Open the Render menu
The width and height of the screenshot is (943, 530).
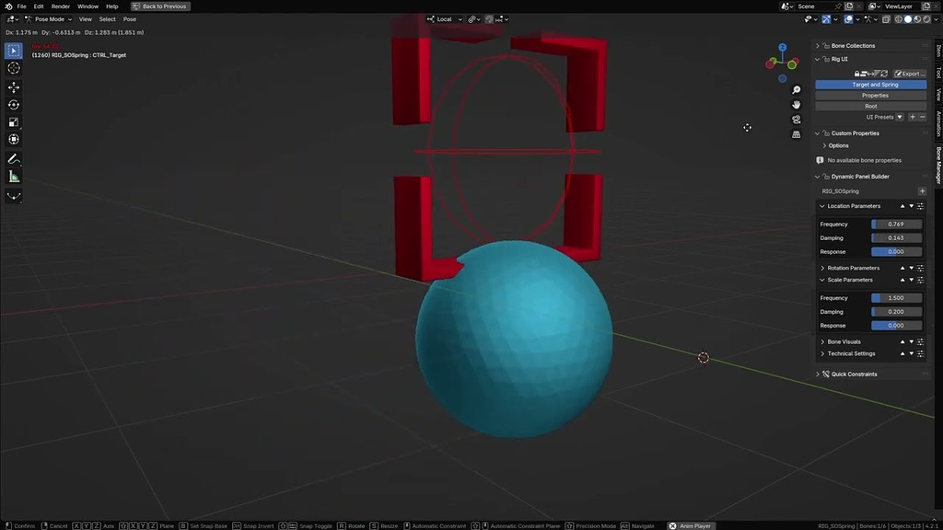(x=60, y=6)
